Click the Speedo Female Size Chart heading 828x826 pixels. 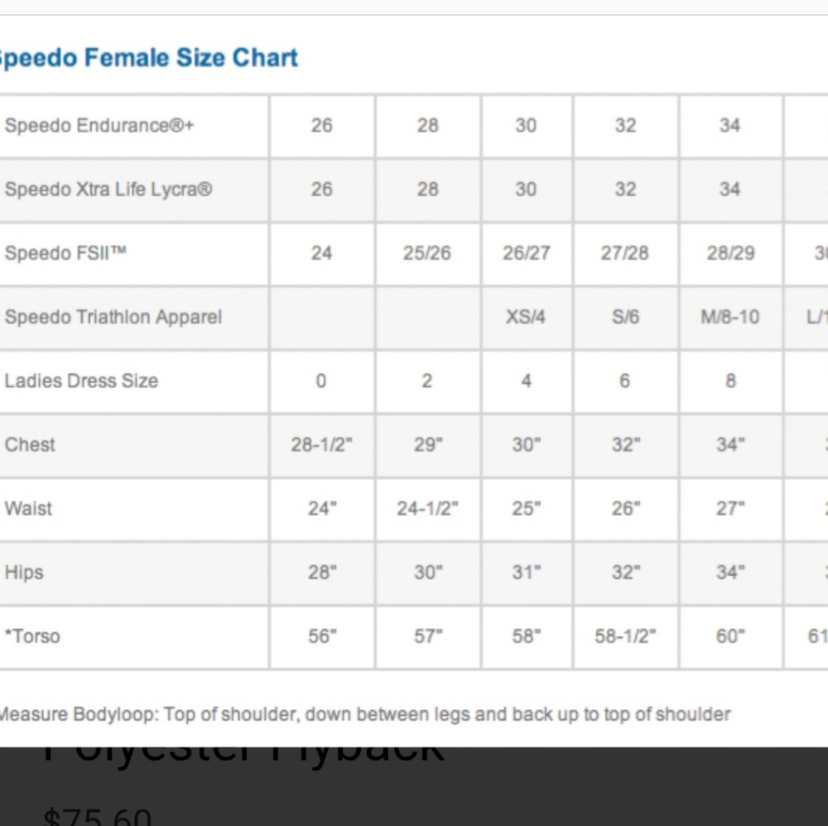coord(148,59)
